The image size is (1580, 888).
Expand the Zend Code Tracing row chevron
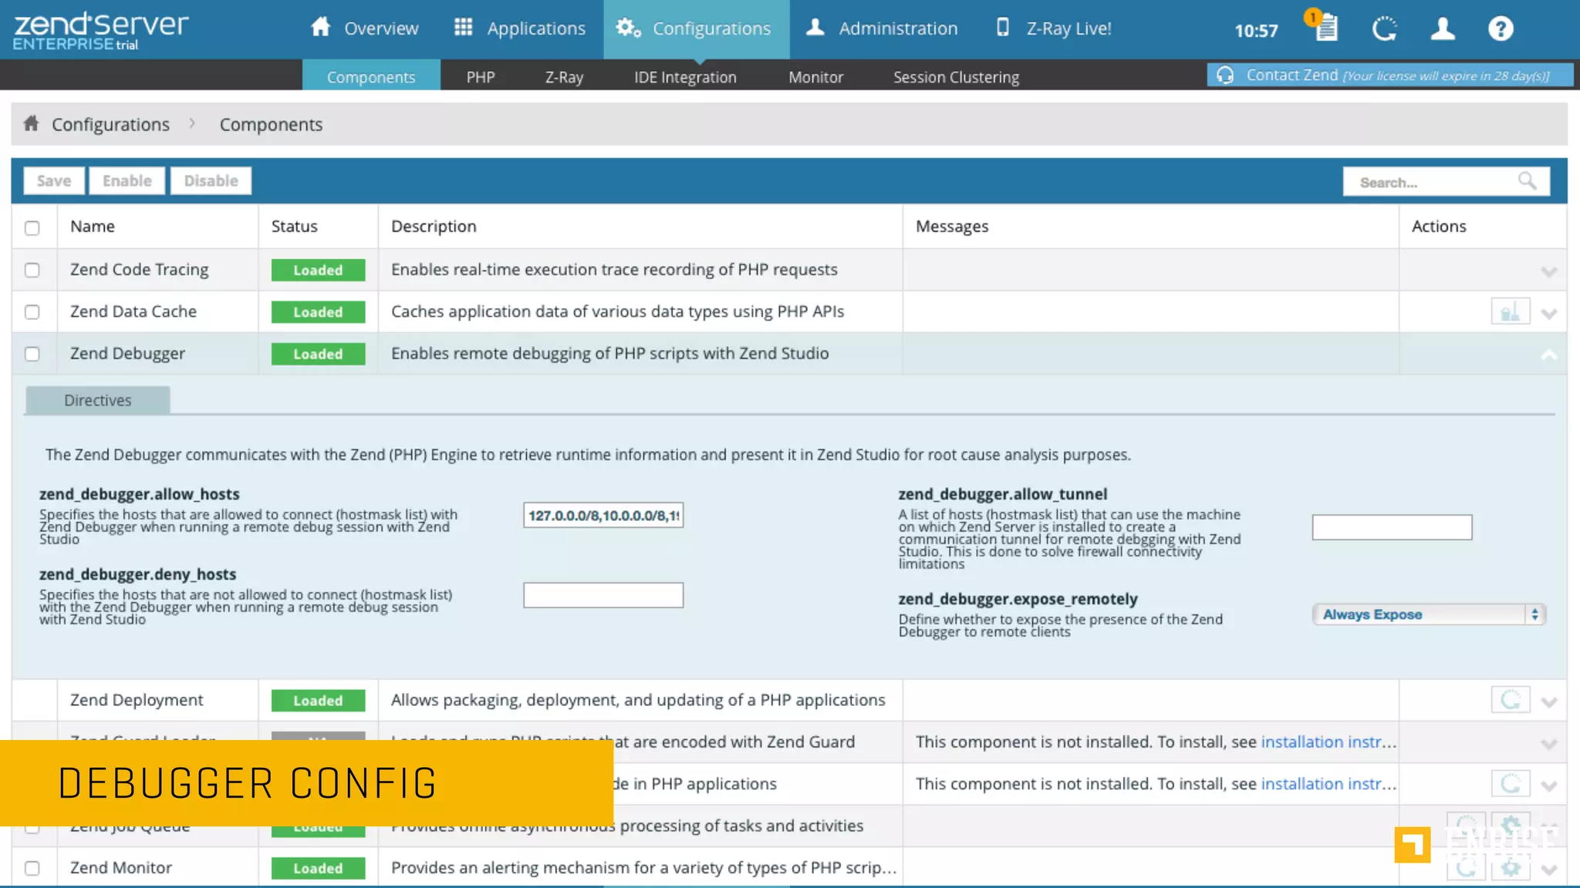[1548, 271]
